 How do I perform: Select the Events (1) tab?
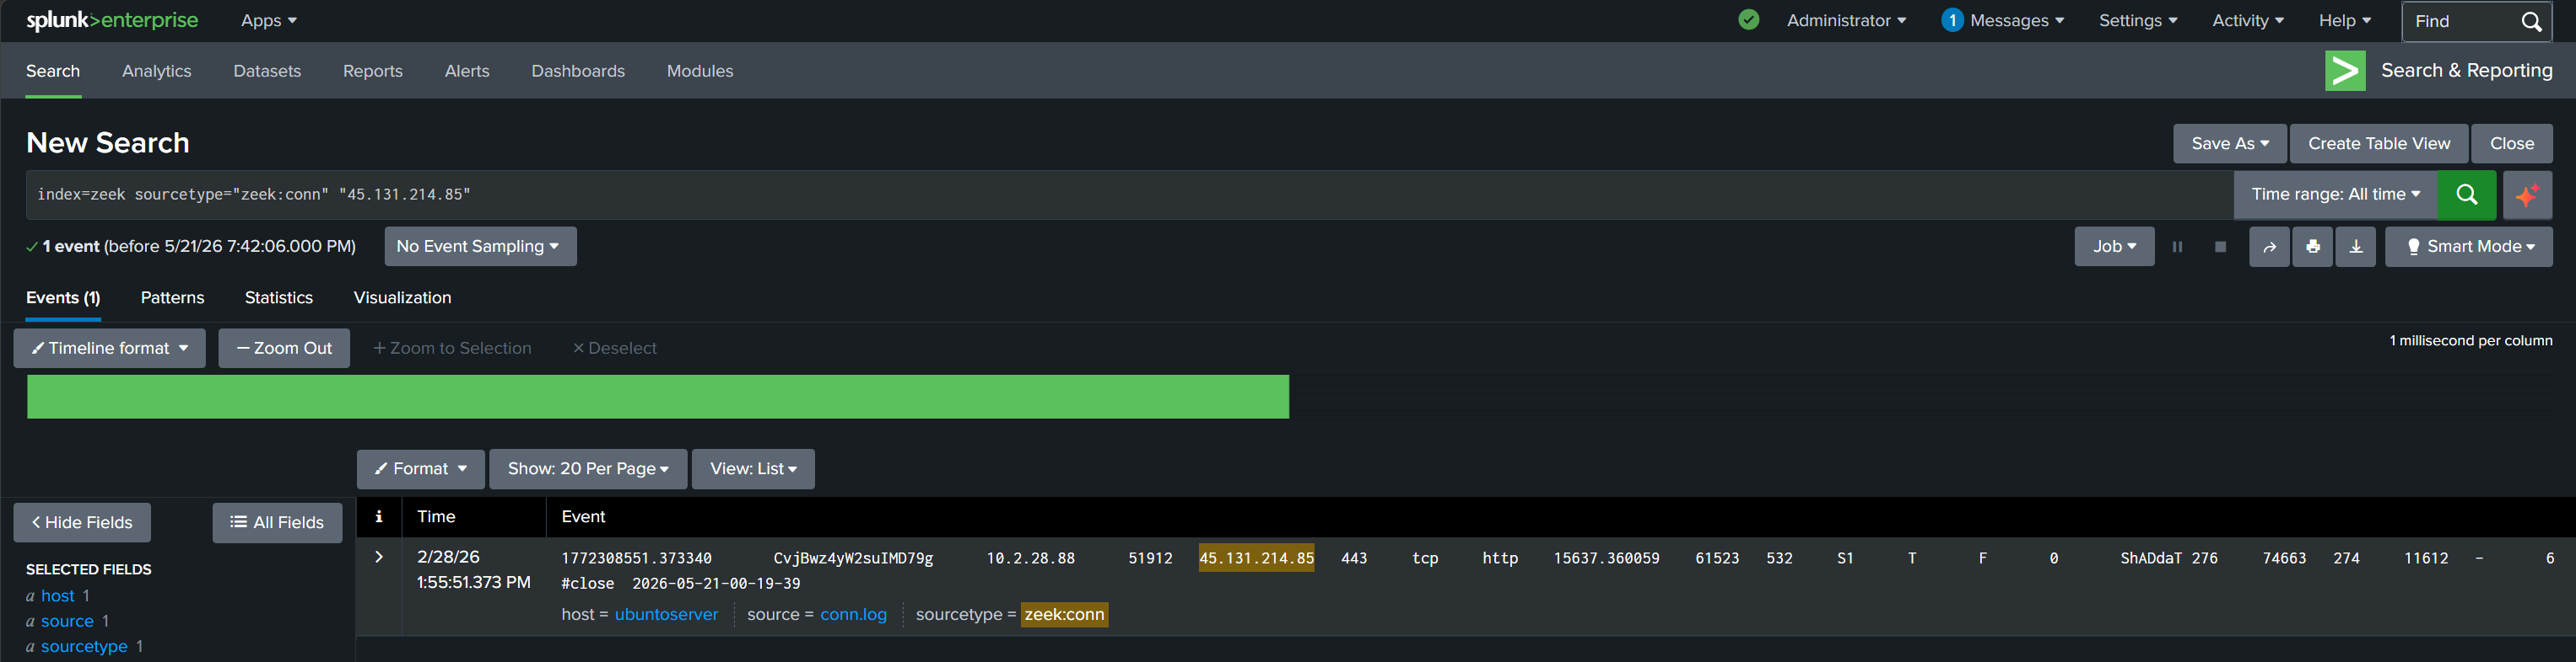point(63,297)
